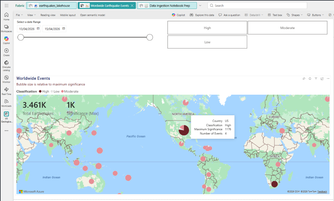Enter focus mode for the map
Screen dimensions: 334x201
pos(322,79)
